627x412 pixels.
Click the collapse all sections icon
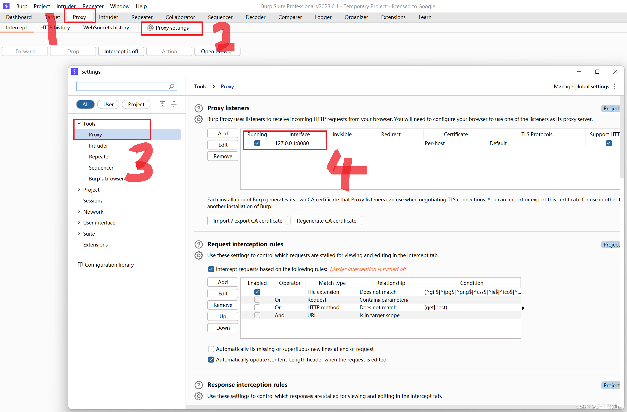(174, 104)
